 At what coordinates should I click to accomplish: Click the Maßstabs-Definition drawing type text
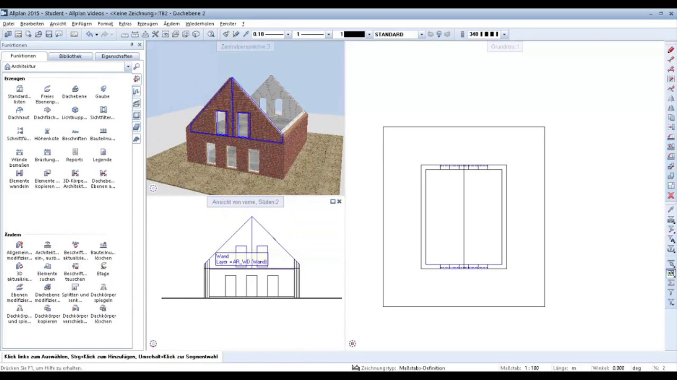click(x=422, y=368)
